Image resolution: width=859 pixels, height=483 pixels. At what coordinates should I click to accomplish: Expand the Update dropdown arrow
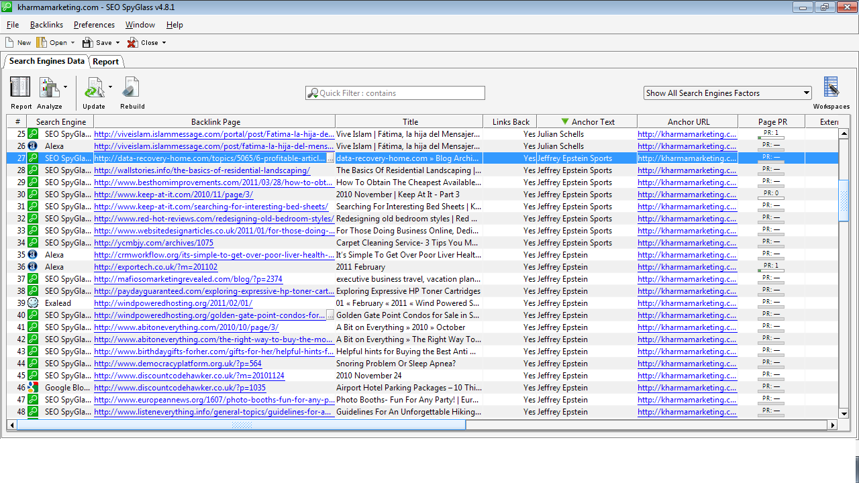tap(110, 87)
